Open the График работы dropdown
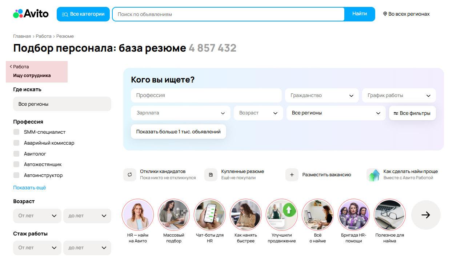The image size is (457, 258). [x=399, y=96]
